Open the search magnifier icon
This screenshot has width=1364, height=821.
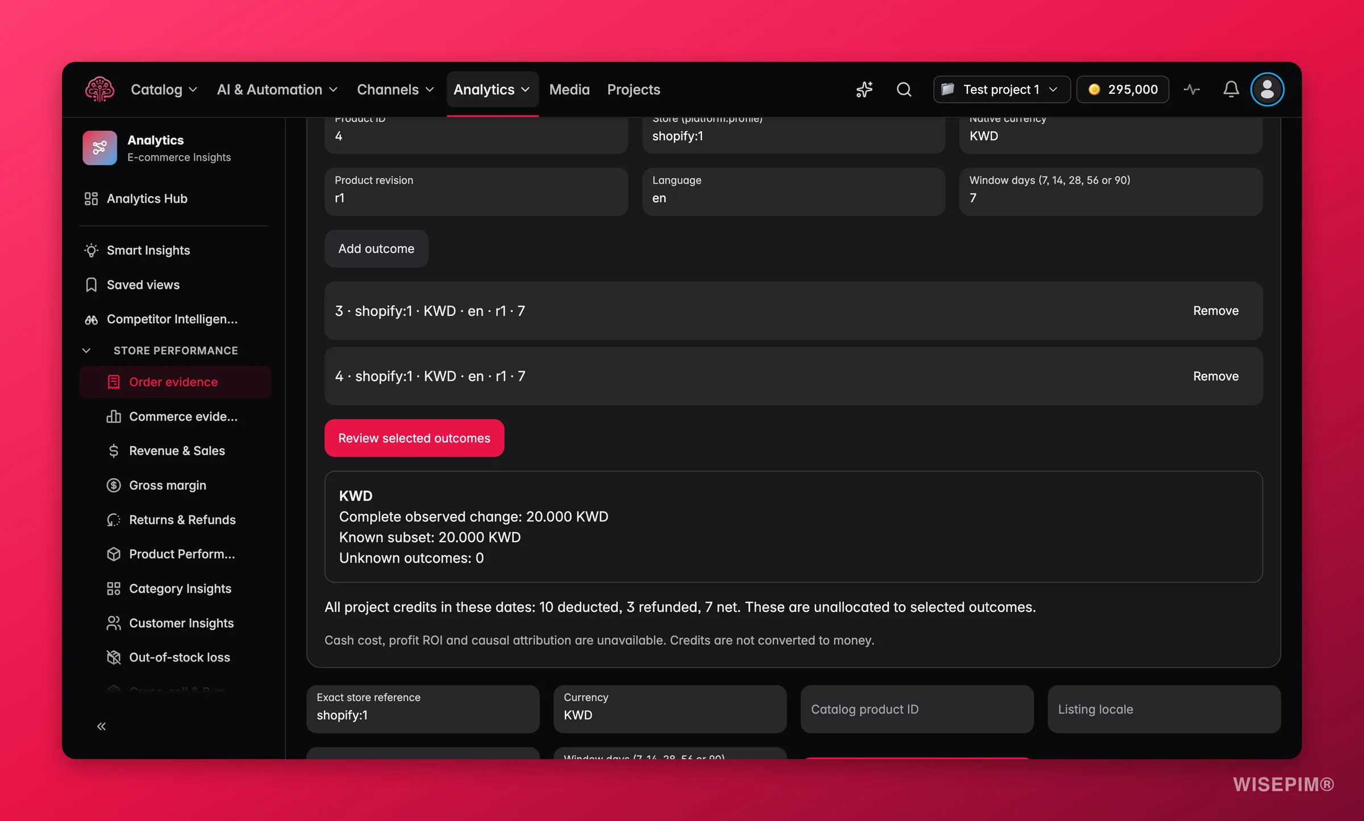(x=904, y=89)
